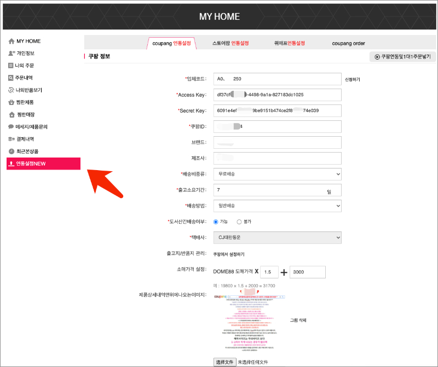Image resolution: width=438 pixels, height=367 pixels.
Task: Select 불가 for 도서산간배송여부
Action: tap(239, 222)
